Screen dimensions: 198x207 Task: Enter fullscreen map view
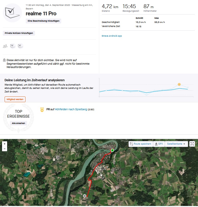pos(192,144)
